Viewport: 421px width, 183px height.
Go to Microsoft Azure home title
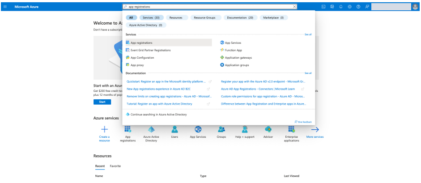(26, 7)
